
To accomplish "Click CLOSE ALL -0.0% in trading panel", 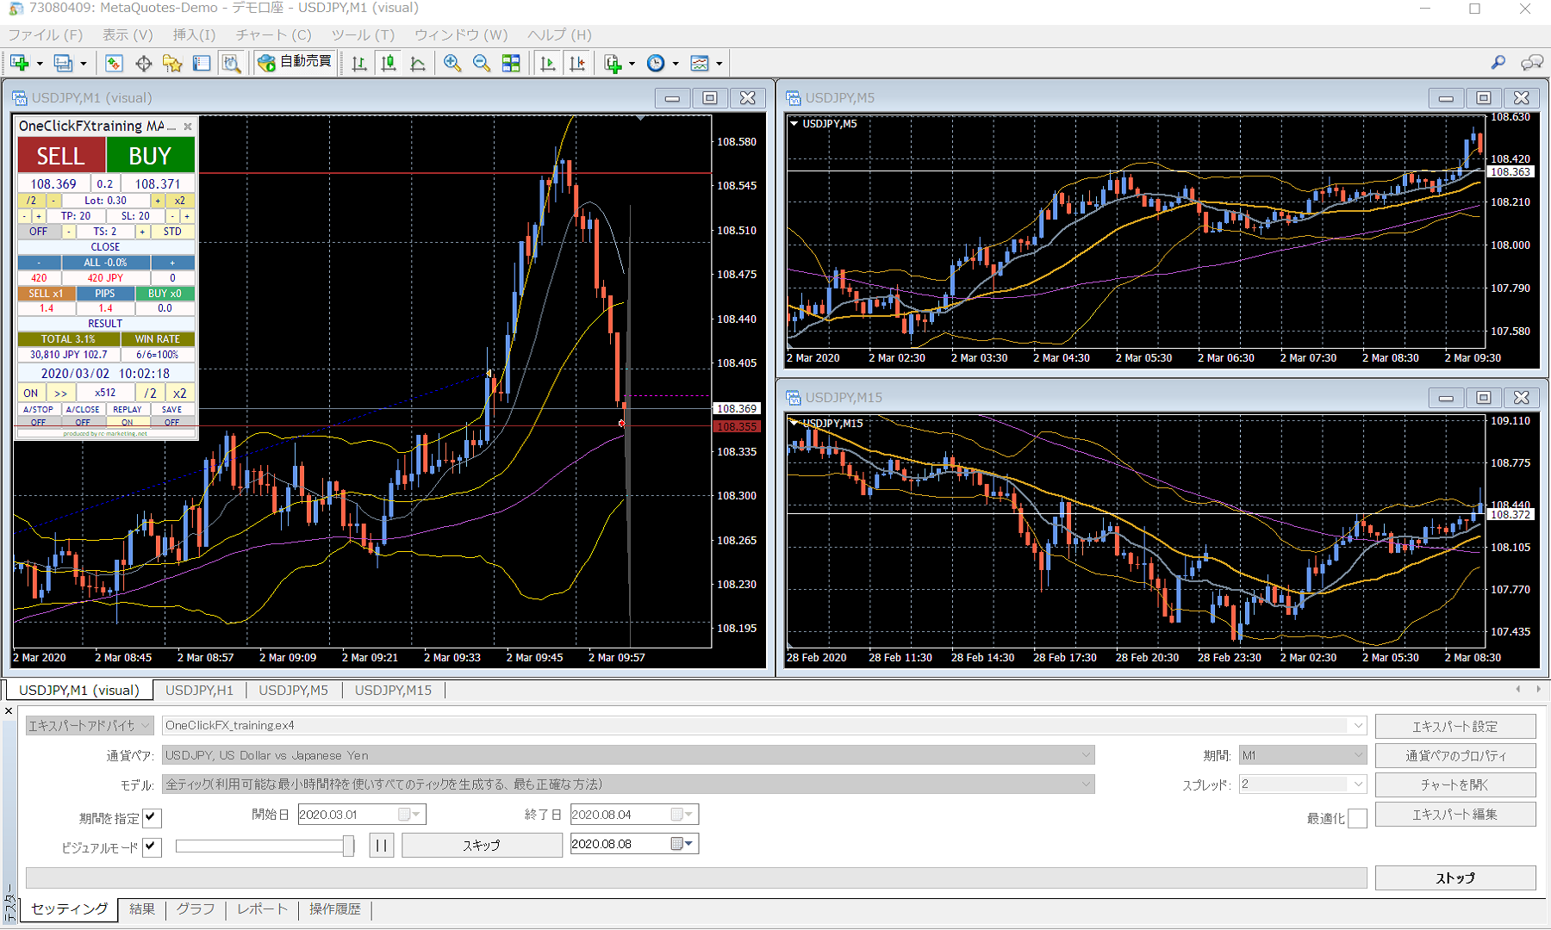I will (105, 263).
